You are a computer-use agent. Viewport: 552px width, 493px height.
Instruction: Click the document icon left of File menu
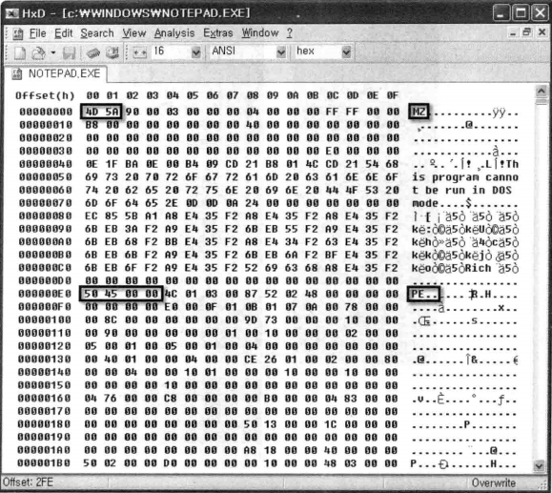(x=17, y=33)
